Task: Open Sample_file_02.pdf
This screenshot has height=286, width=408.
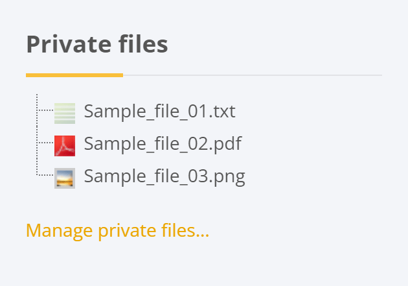Action: coord(163,143)
